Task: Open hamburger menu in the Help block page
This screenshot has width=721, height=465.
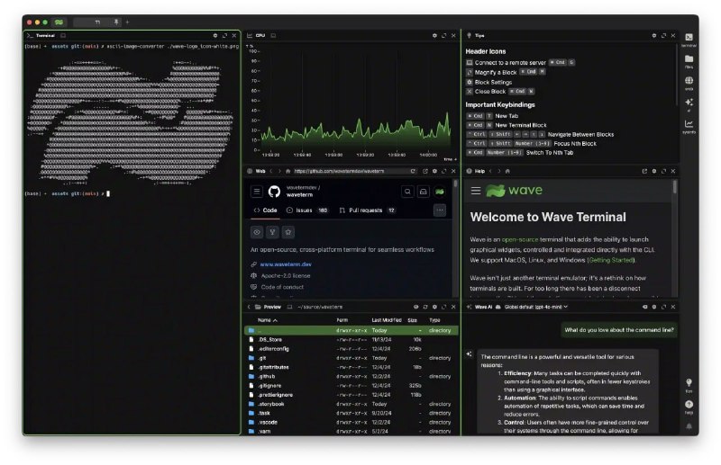Action: 476,191
